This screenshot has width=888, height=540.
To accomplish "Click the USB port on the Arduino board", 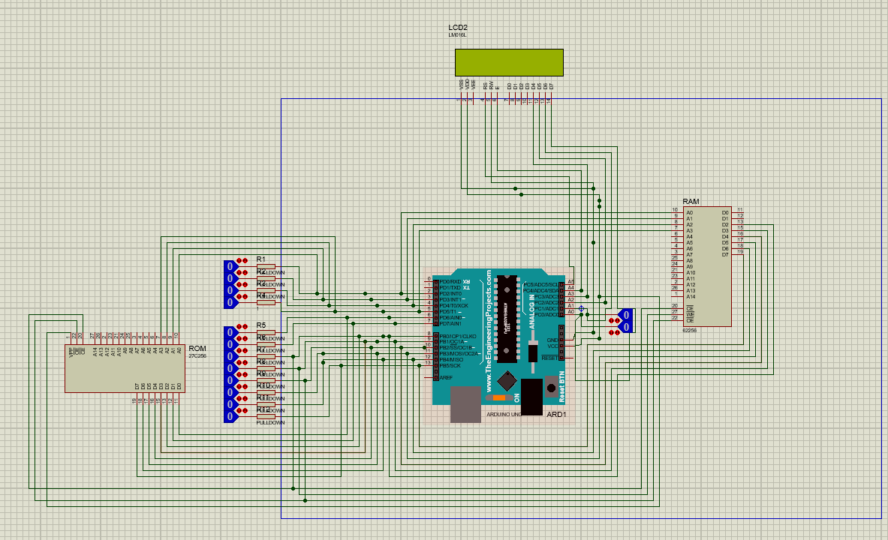I will [x=465, y=404].
